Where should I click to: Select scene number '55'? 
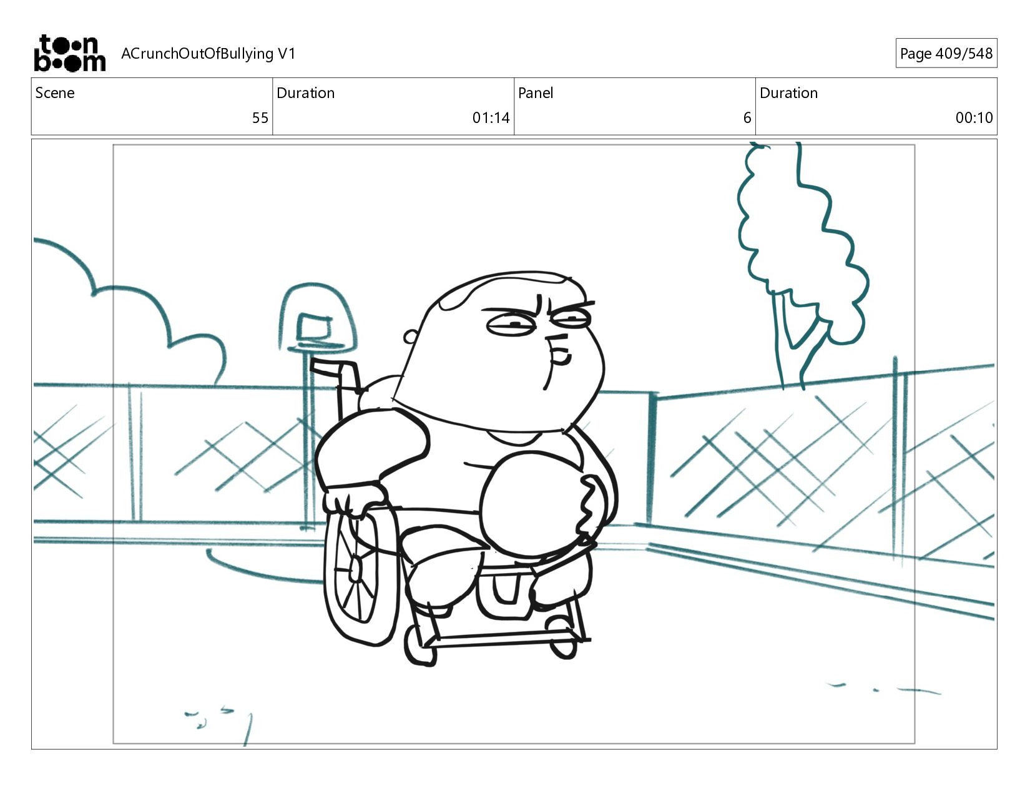[260, 118]
